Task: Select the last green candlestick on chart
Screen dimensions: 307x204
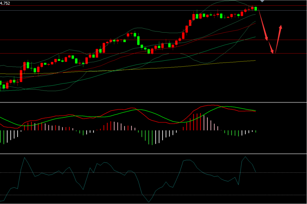Action: pos(256,9)
